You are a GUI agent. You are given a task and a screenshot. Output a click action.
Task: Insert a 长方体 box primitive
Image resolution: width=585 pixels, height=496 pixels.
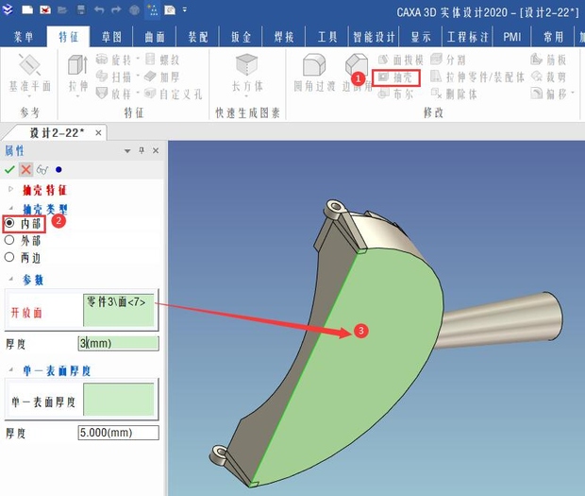point(247,74)
